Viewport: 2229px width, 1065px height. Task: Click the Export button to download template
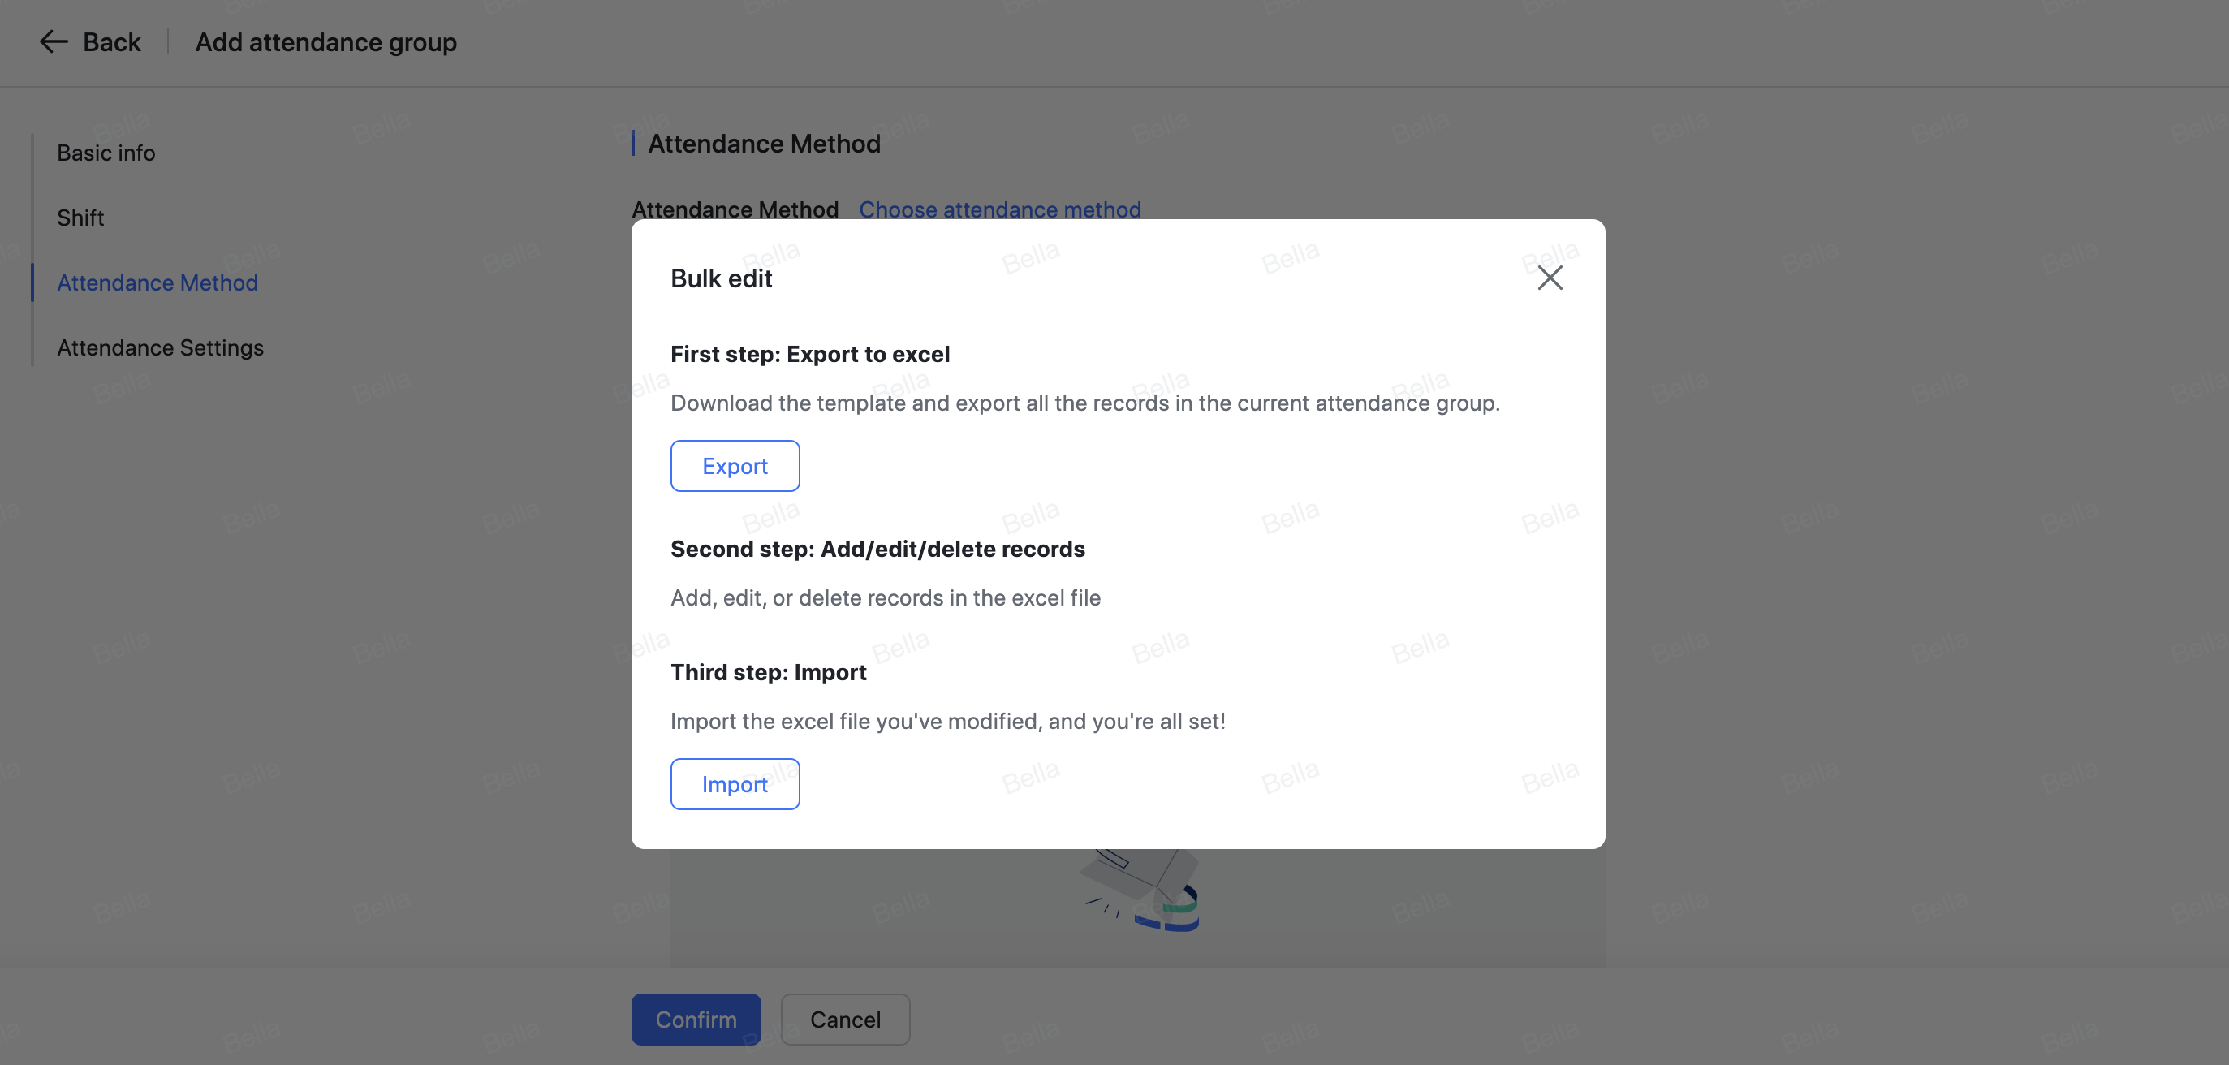(735, 465)
